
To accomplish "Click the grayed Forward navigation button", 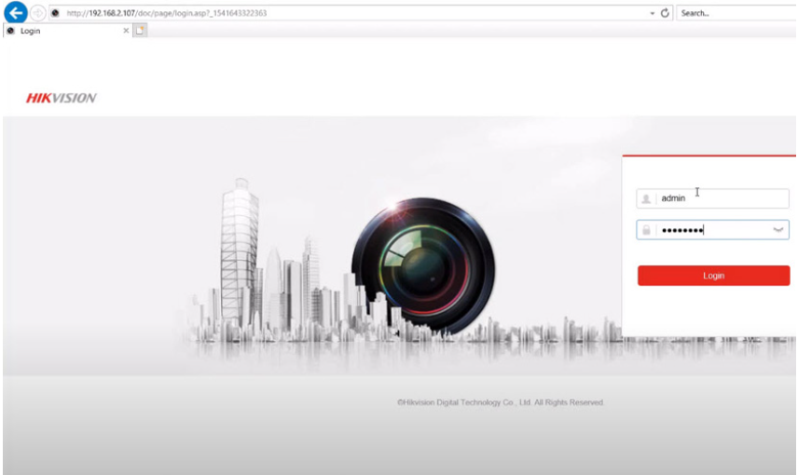I will point(37,13).
